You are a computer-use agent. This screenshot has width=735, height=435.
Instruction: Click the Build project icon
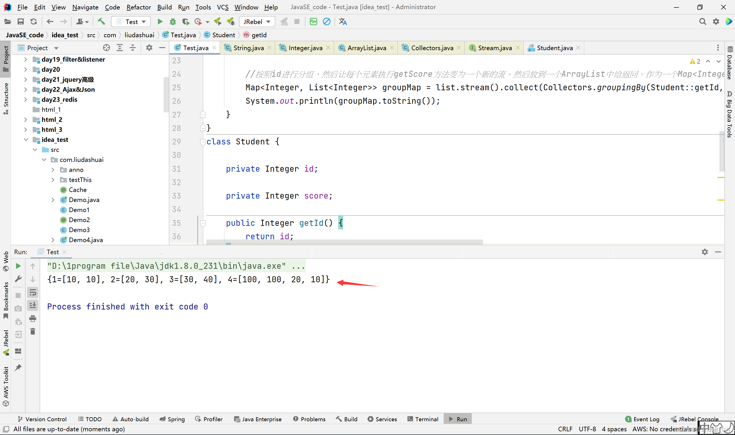[102, 21]
